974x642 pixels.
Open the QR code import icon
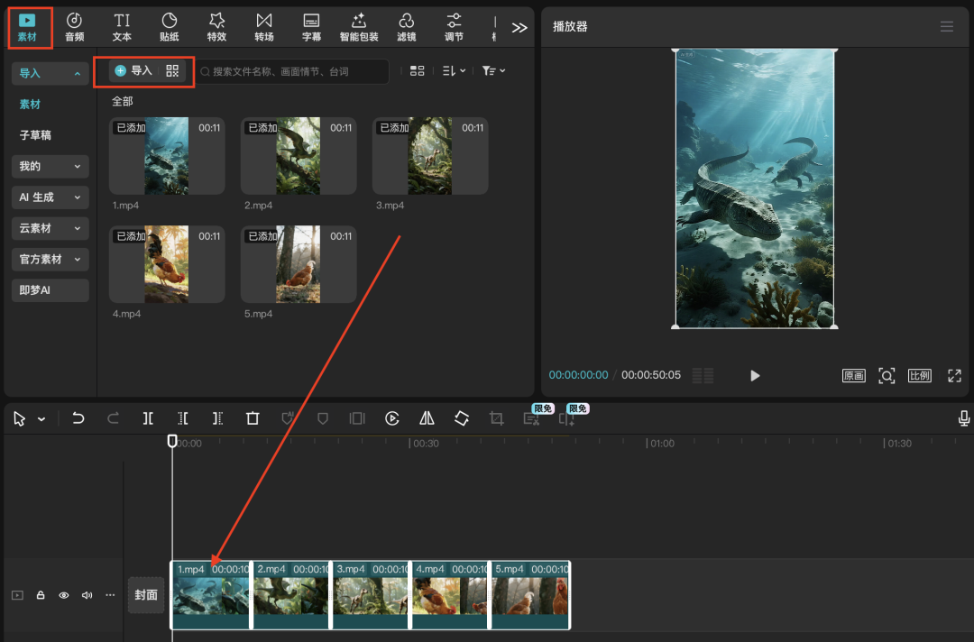click(172, 71)
